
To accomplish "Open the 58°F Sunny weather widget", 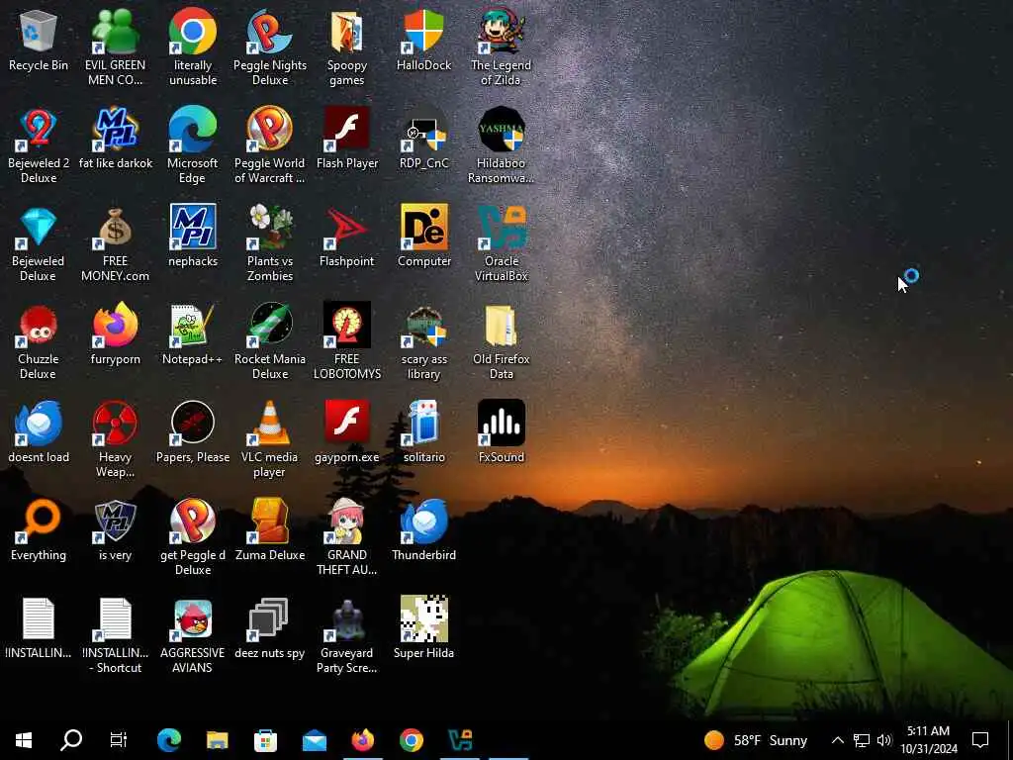I will 756,740.
